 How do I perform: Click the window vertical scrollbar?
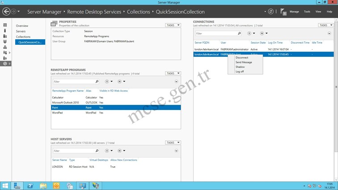pyautogui.click(x=336, y=86)
